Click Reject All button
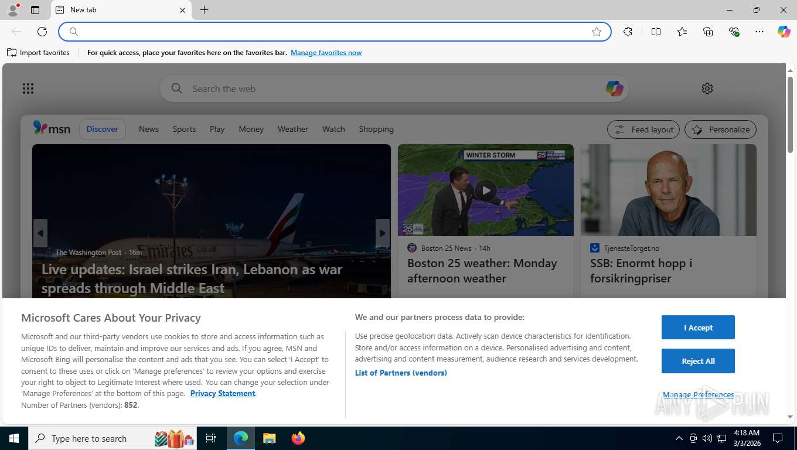 698,361
